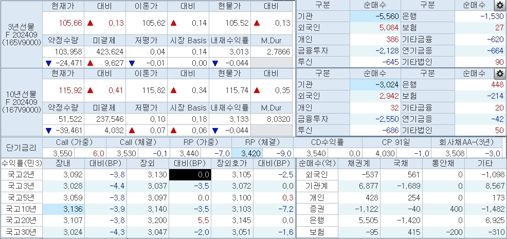507x239 pixels.
Task: Select the 3년선물 F 202409 label
Action: click(x=21, y=34)
